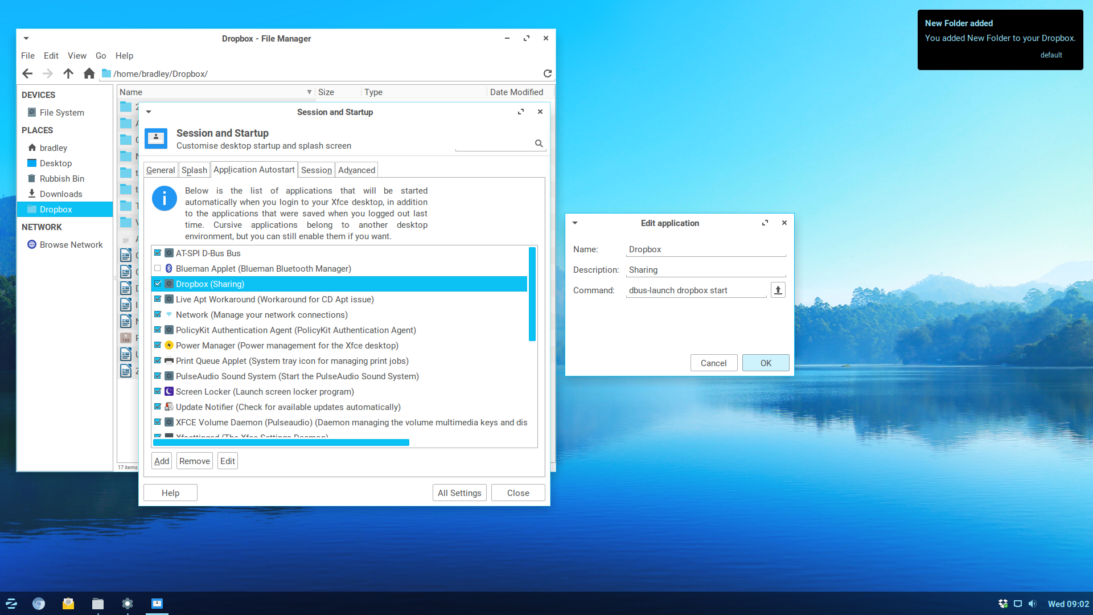
Task: Open display tray indicator
Action: 1018,604
